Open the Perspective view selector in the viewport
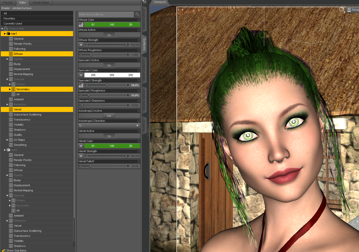 click(353, 10)
